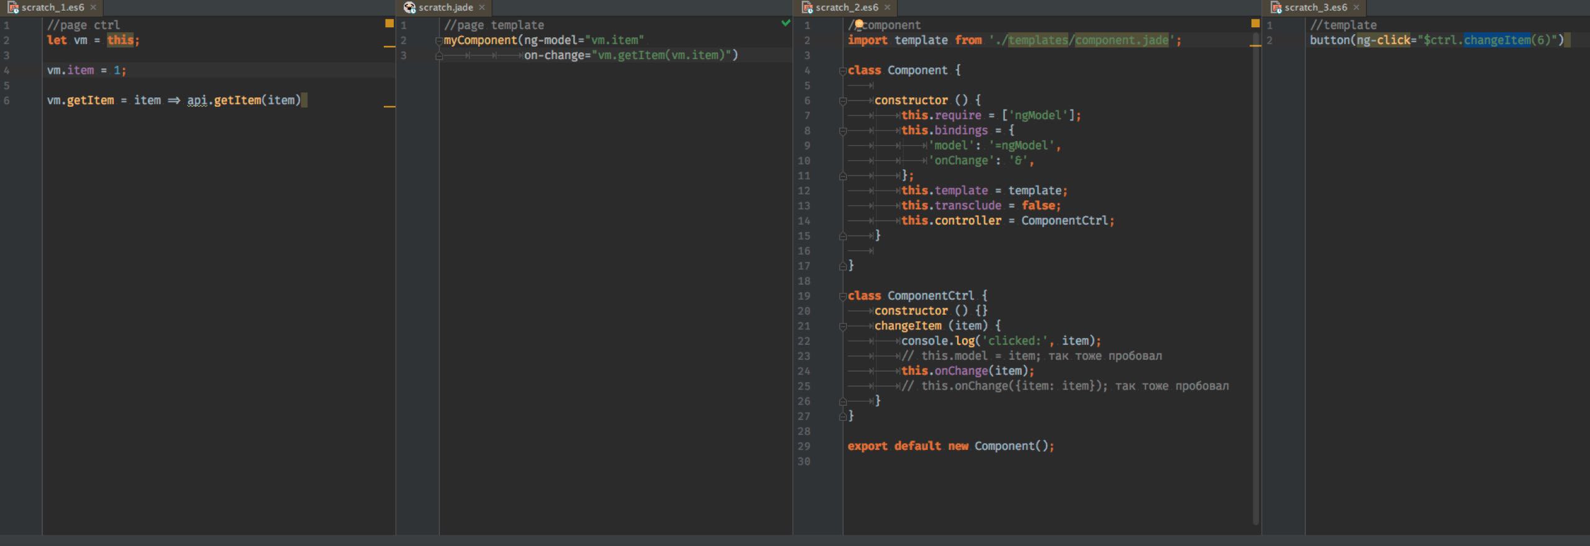Open the lightbulb intention actions in scratch_2.es6

pos(859,24)
